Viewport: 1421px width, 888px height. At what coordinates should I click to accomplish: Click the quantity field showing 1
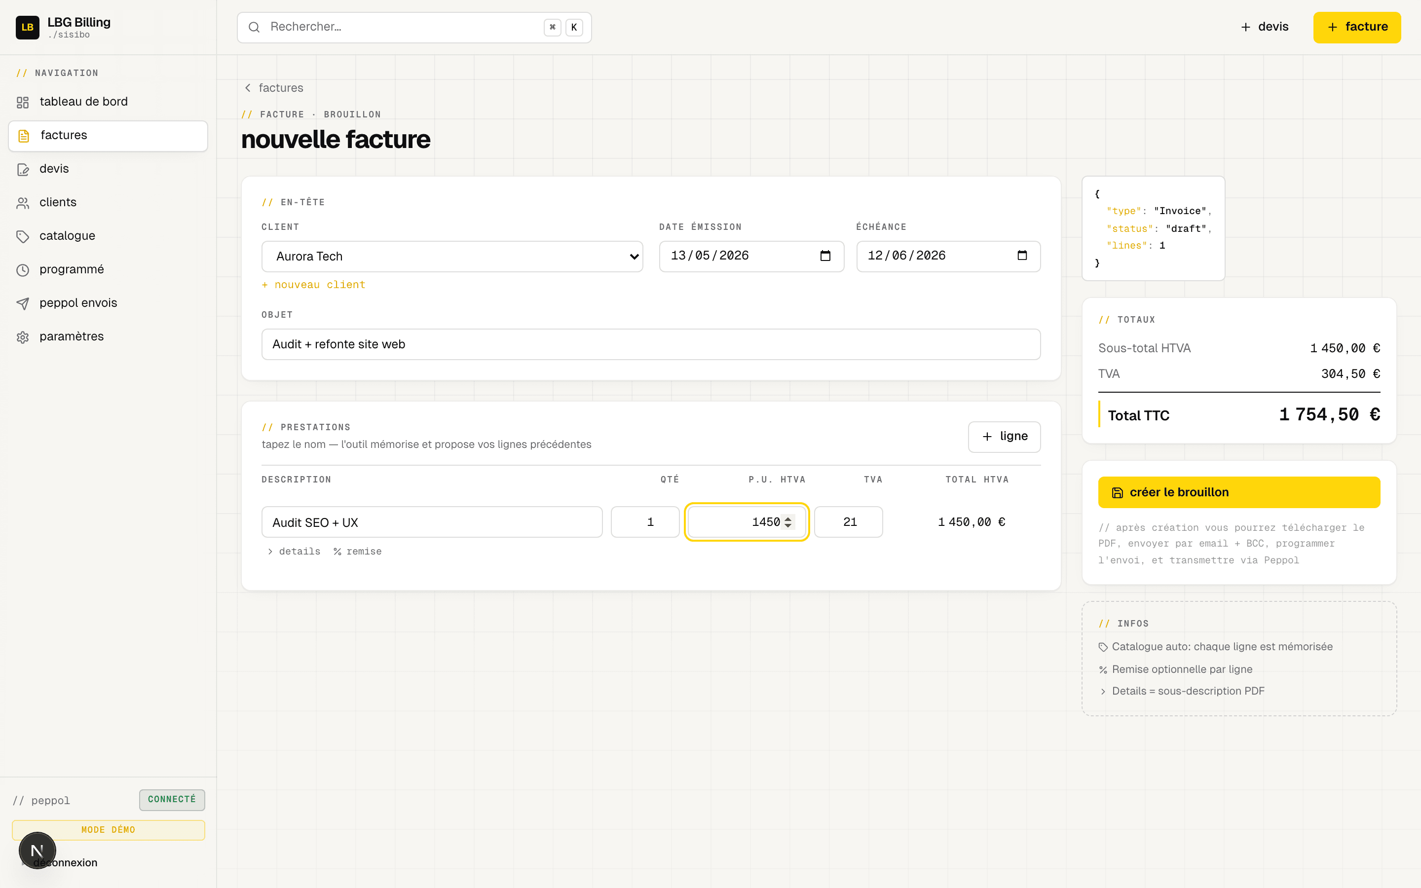[645, 522]
